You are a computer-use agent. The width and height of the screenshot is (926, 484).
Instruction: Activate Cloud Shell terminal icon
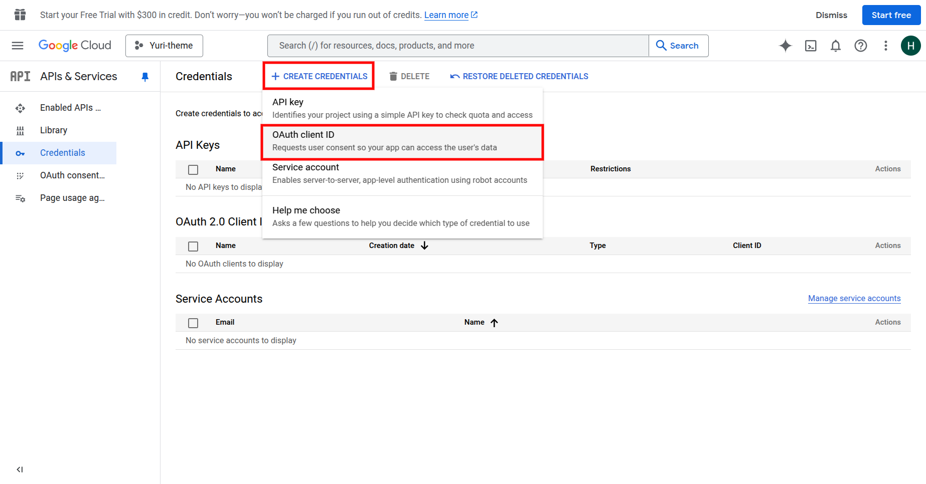click(810, 46)
